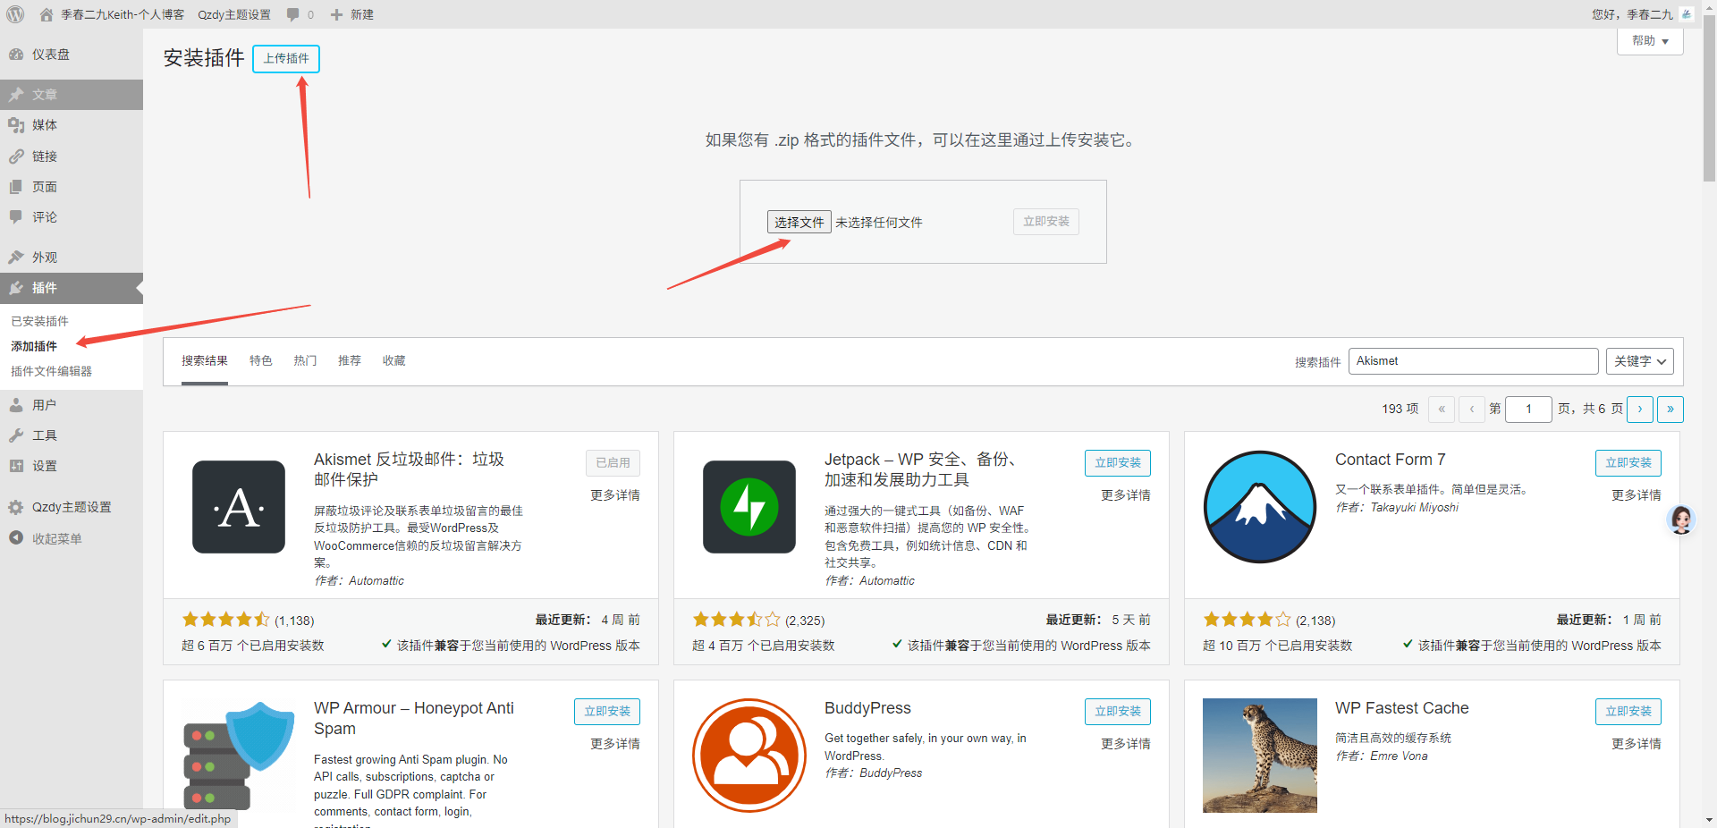Click the 工具 wrench icon
1717x828 pixels.
click(x=16, y=435)
